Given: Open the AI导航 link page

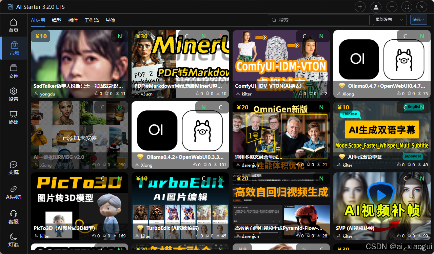Looking at the screenshot, I should [x=14, y=192].
